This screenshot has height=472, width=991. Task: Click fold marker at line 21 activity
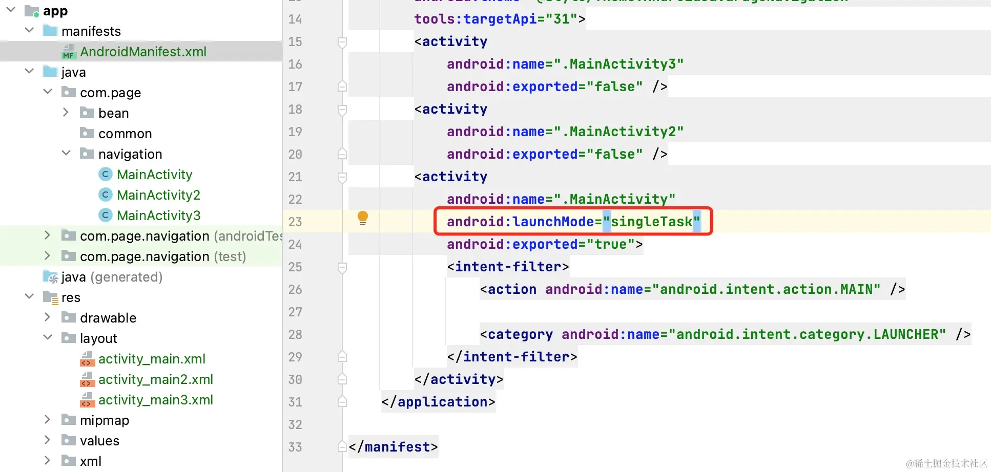[x=342, y=178]
